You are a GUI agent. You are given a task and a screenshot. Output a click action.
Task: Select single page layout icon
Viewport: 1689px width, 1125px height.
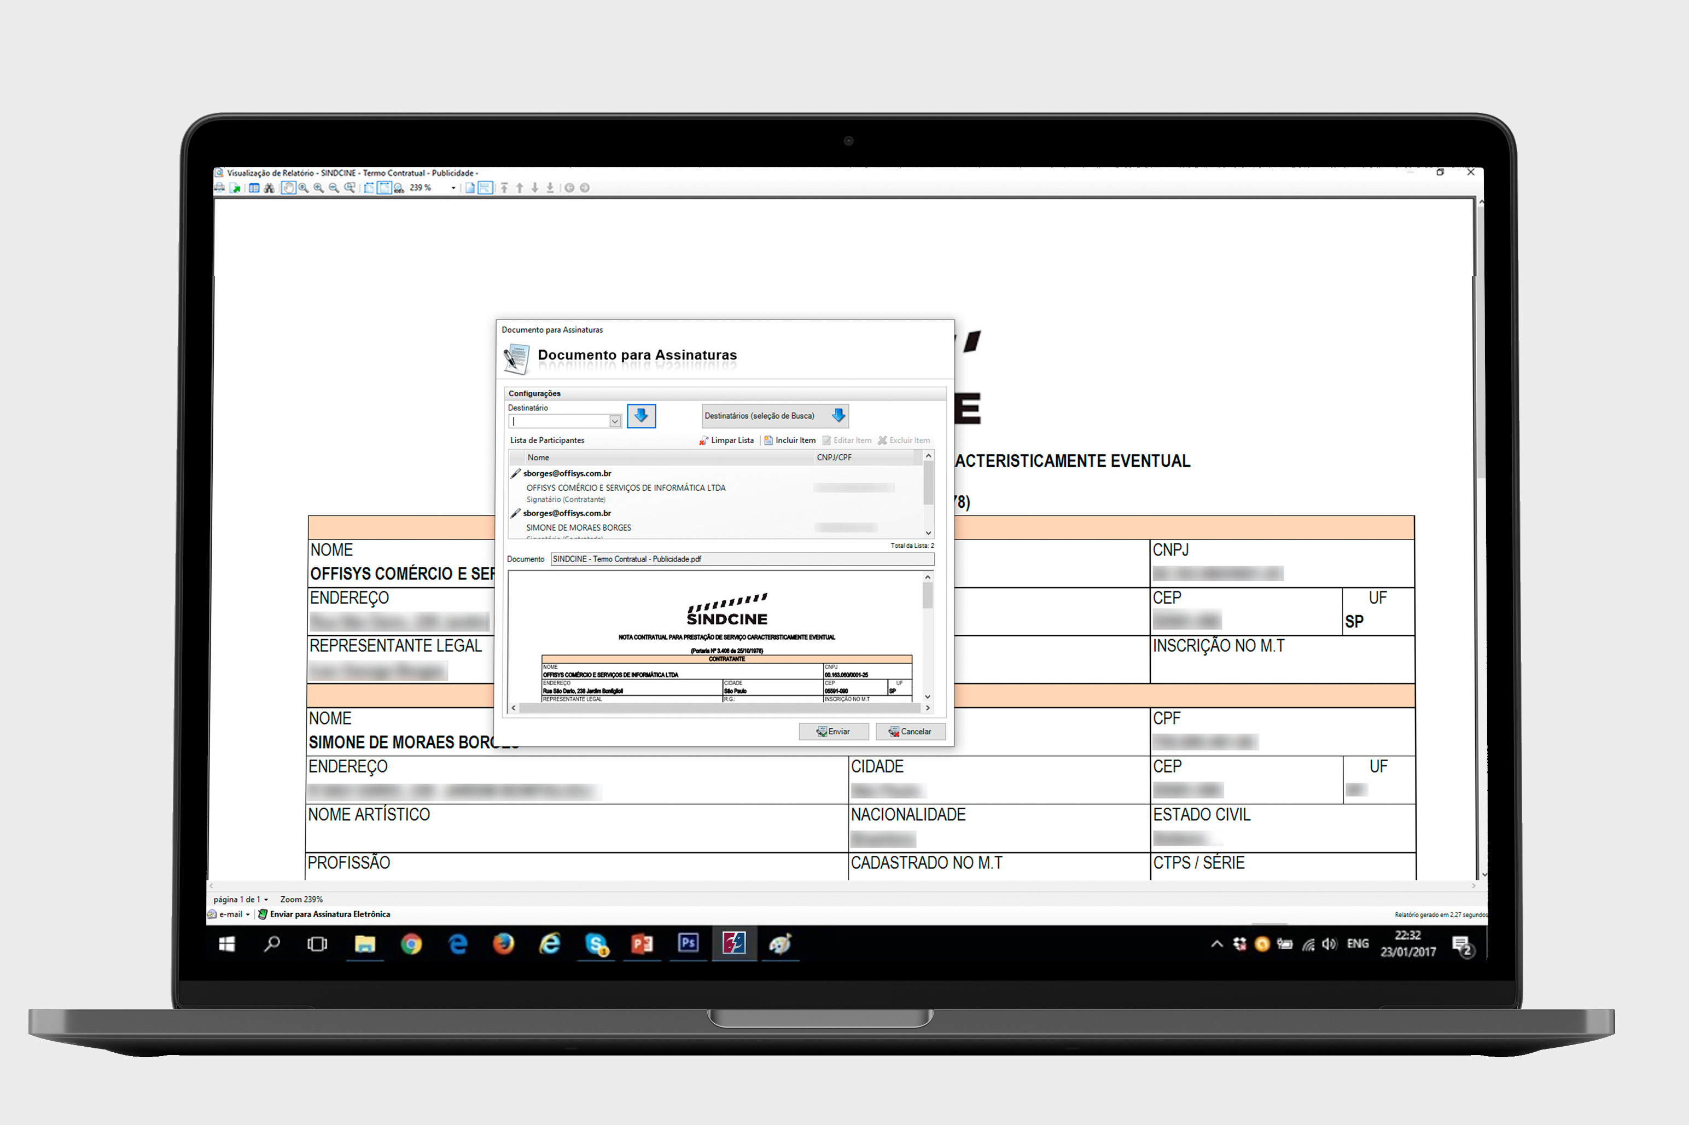[x=470, y=188]
